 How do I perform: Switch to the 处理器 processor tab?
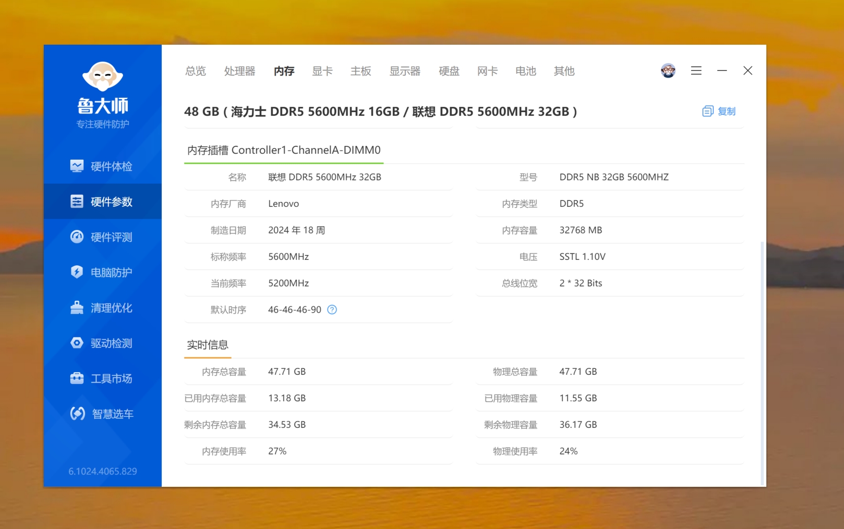[x=240, y=71]
